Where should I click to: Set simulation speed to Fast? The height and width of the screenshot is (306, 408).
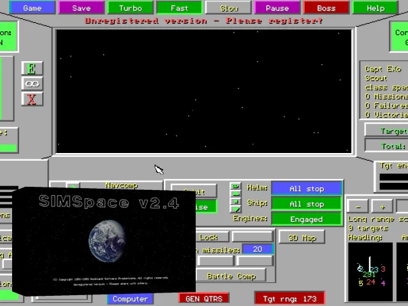[x=179, y=8]
